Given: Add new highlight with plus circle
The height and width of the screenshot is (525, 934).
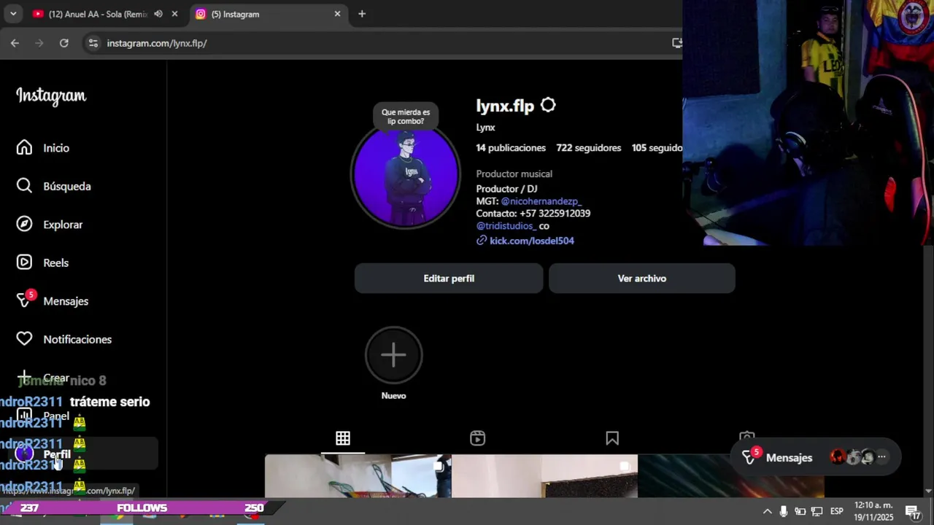Looking at the screenshot, I should coord(393,355).
